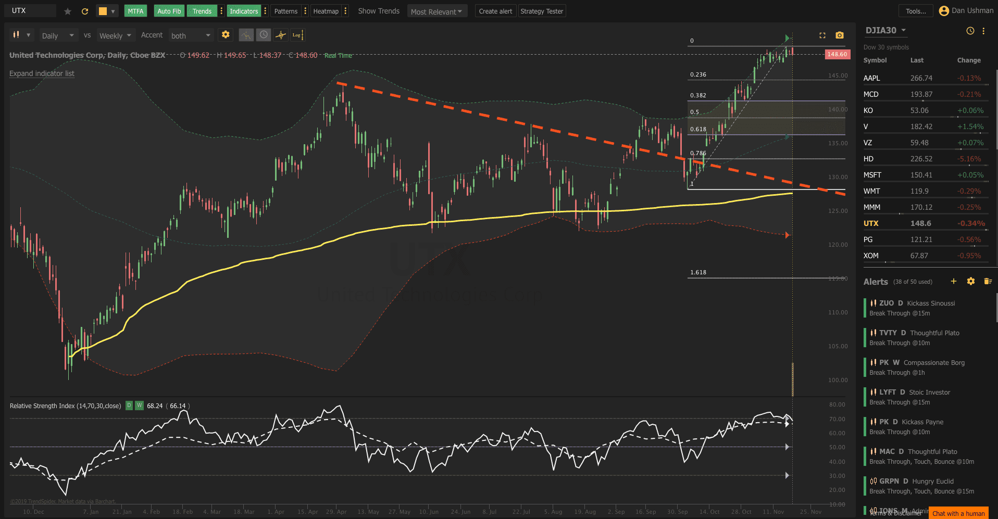Add UTX to favorites with star icon

pos(68,11)
